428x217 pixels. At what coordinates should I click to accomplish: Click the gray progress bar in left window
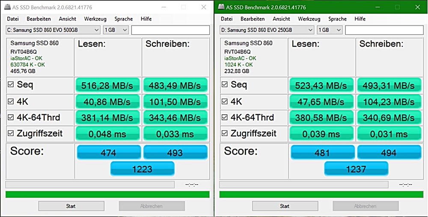(90, 185)
